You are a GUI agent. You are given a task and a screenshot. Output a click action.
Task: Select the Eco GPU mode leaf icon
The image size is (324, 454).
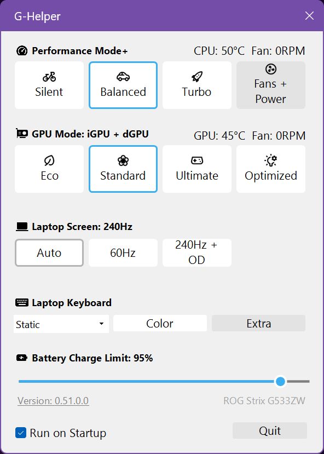click(49, 160)
